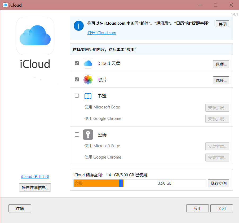Click the blue info icon in banner
Image resolution: width=239 pixels, height=223 pixels.
tap(79, 26)
